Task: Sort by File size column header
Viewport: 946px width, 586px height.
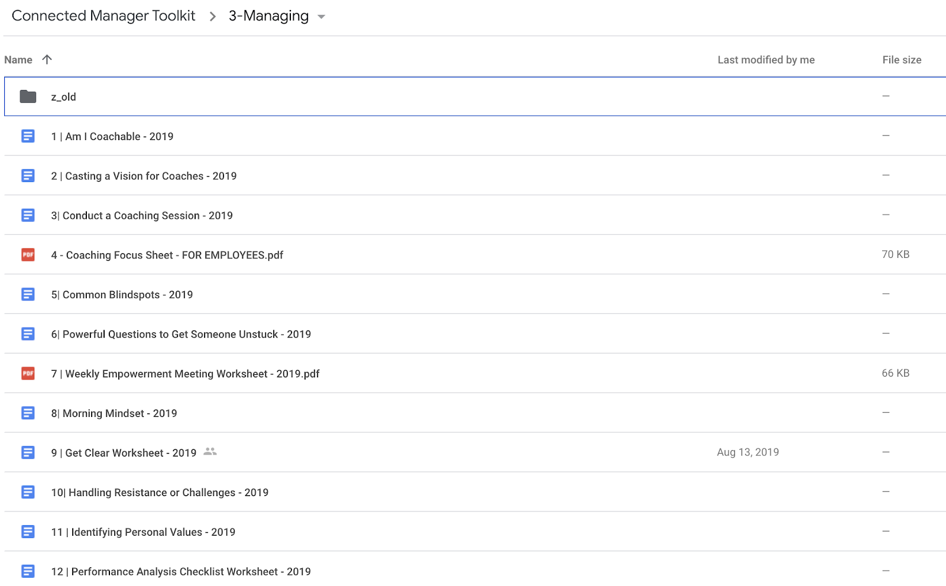Action: [x=902, y=60]
